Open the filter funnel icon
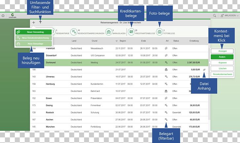This screenshot has height=143, width=240. click(40, 22)
